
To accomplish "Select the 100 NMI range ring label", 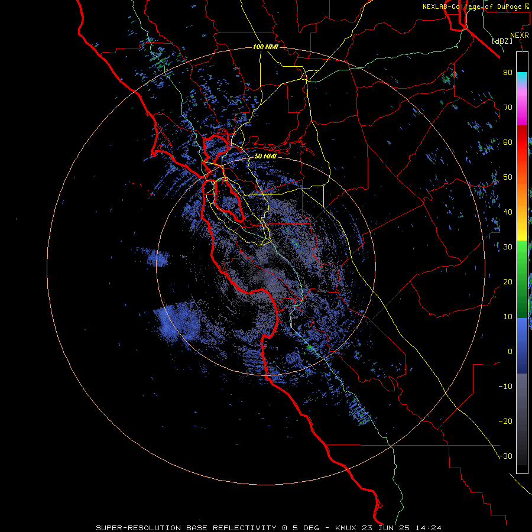I will [x=265, y=47].
